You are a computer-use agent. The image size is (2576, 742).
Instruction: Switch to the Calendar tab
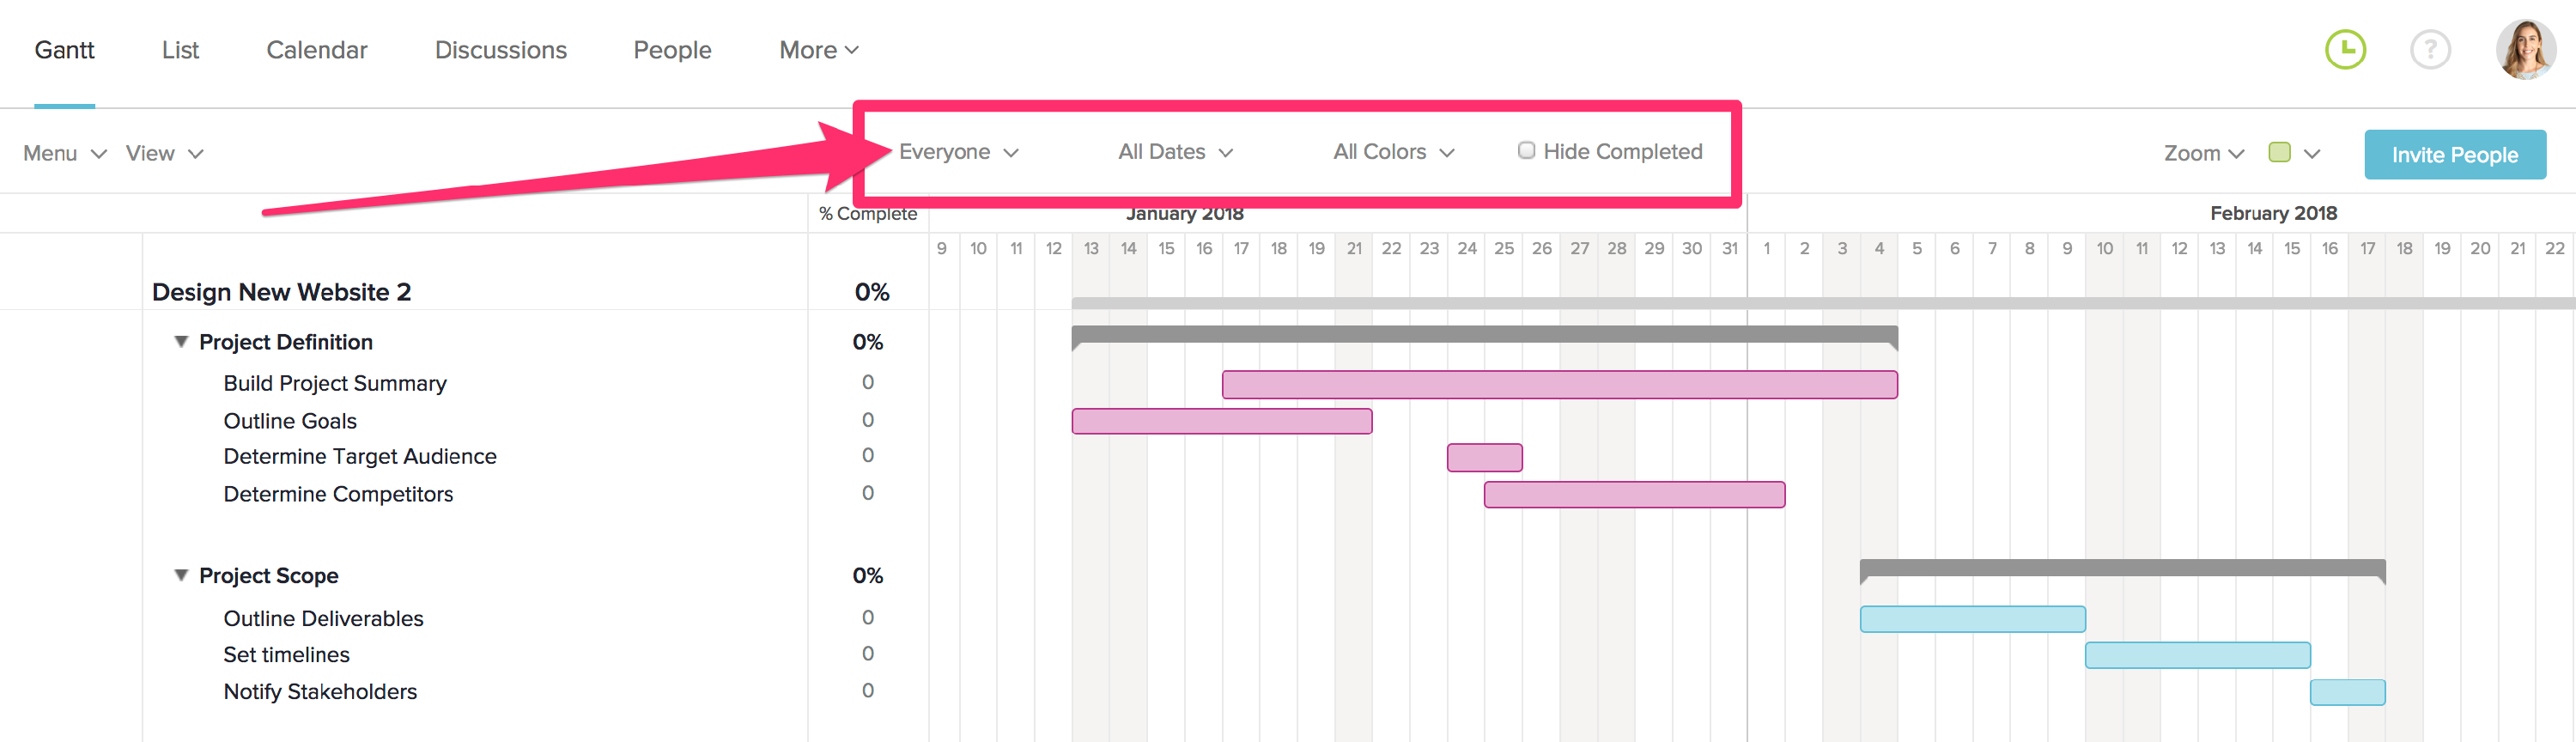[316, 49]
